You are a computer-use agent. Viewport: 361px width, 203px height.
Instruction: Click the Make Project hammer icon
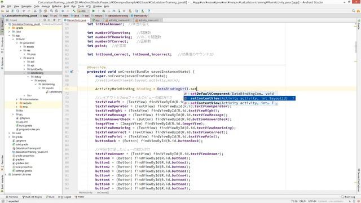pos(74,11)
